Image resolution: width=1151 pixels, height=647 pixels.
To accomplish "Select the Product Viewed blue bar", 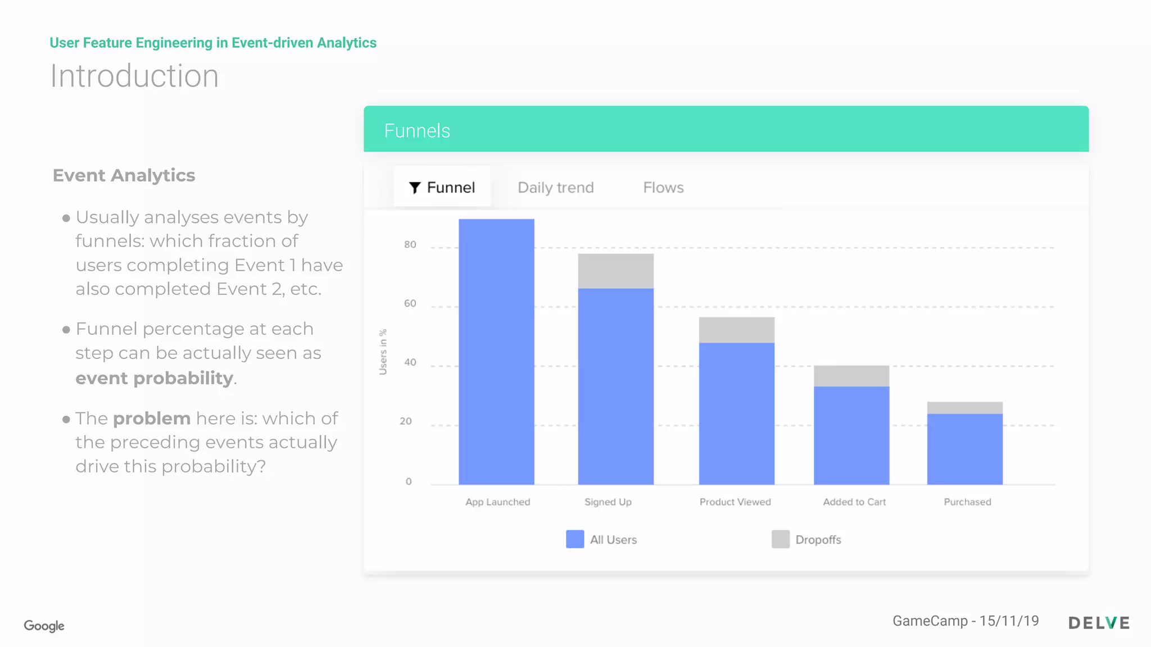I will (x=736, y=413).
